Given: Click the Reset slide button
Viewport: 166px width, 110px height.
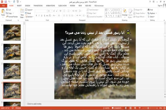Looking at the screenshot, I should [28, 13].
